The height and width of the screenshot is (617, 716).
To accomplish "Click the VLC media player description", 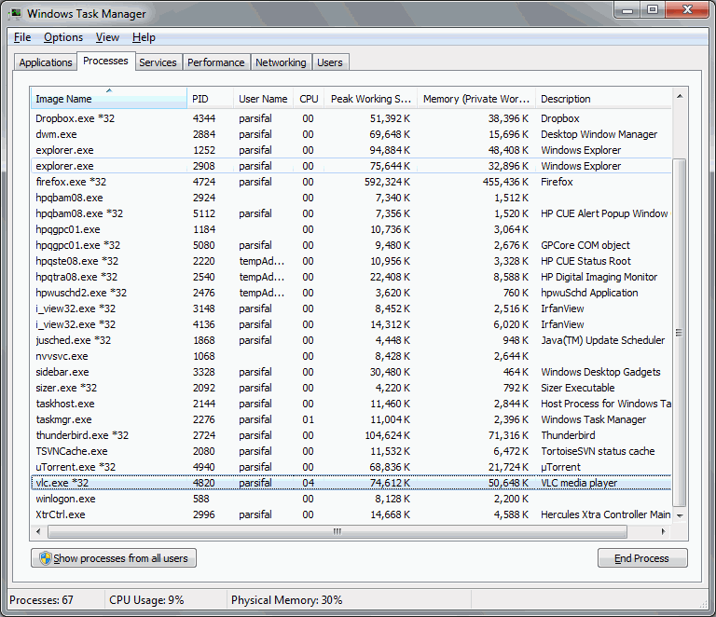I will pyautogui.click(x=579, y=483).
